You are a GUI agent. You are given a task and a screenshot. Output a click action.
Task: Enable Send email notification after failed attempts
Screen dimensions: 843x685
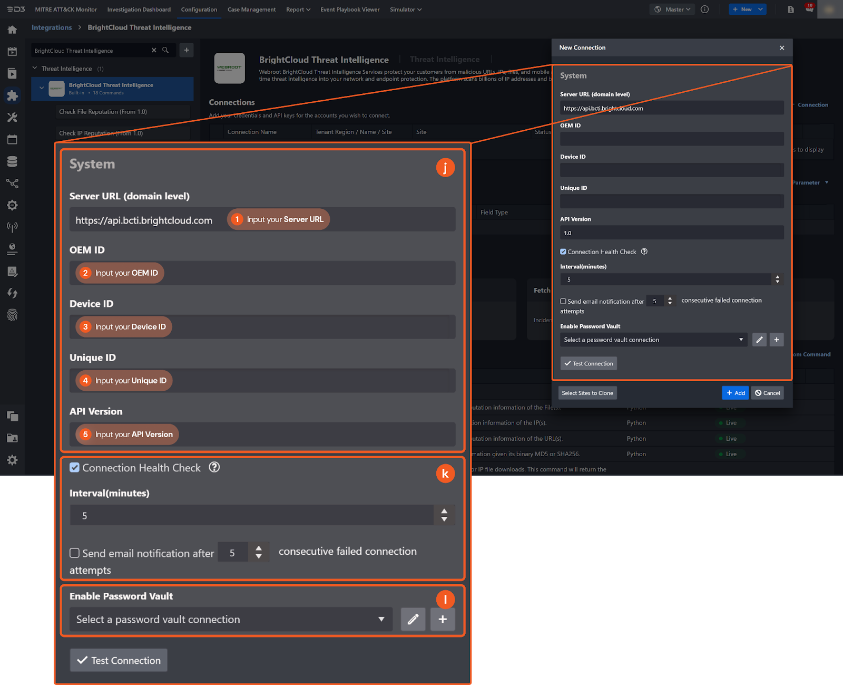click(x=74, y=553)
